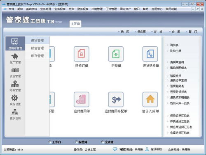Open the 财务报表 menu
This screenshot has width=206, height=155.
83,9
